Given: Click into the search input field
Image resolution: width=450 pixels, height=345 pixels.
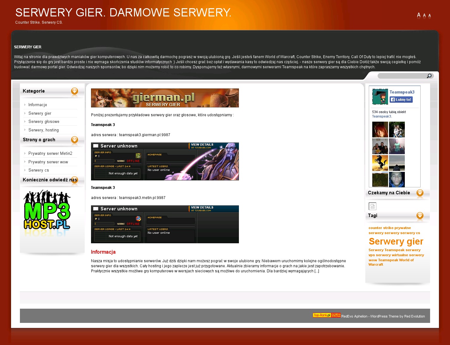Looking at the screenshot, I should click(401, 76).
